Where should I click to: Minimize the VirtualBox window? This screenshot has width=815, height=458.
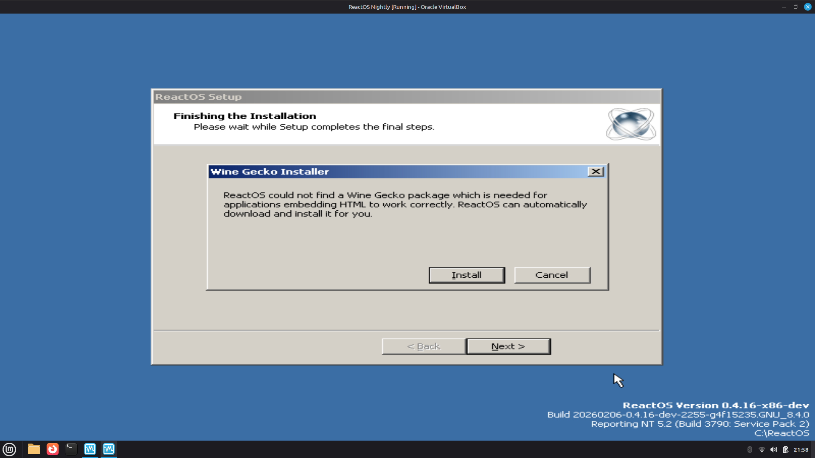[x=784, y=7]
